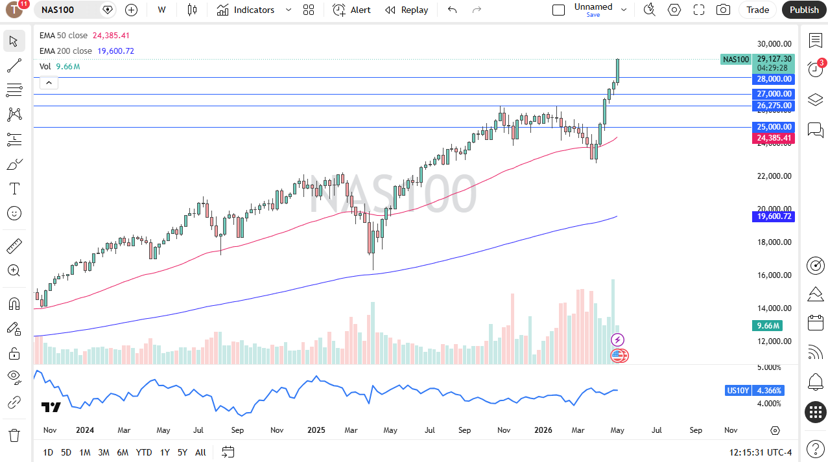
Task: Change the W weekly interval
Action: (x=161, y=10)
